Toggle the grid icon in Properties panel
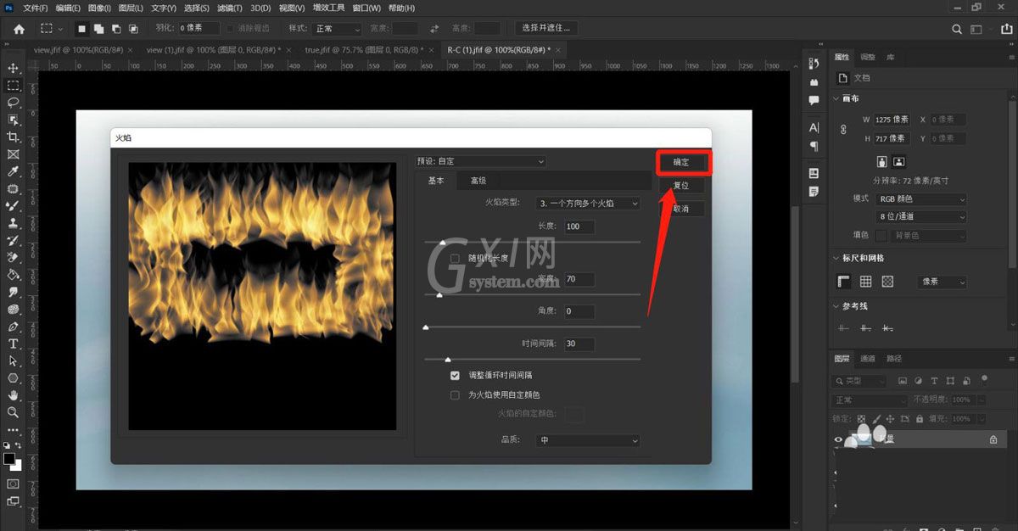This screenshot has height=531, width=1018. pyautogui.click(x=865, y=282)
